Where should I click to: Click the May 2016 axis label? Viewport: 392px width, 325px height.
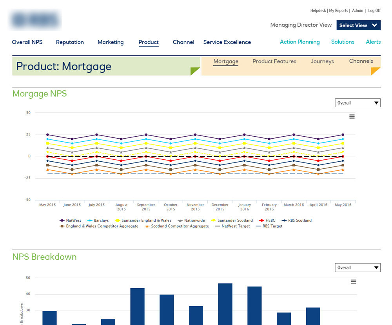343,204
